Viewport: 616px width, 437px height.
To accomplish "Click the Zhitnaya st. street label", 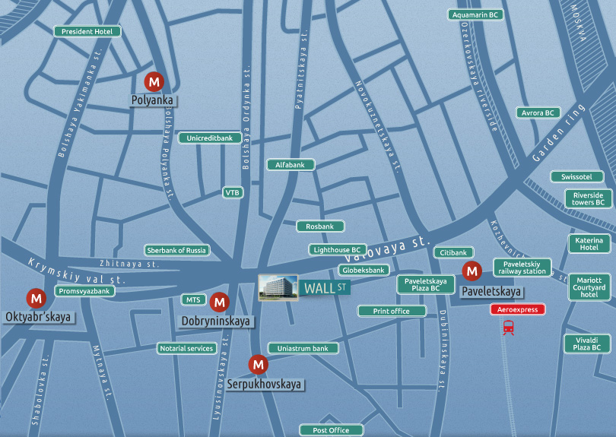I will [129, 264].
